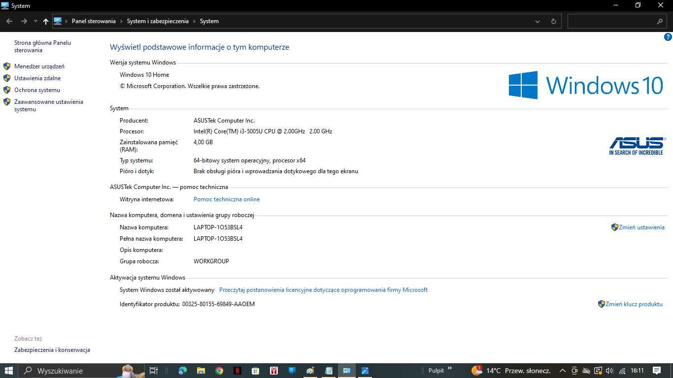Click ASUSTek Computer Inc. producer value
This screenshot has height=378, width=673.
(224, 121)
